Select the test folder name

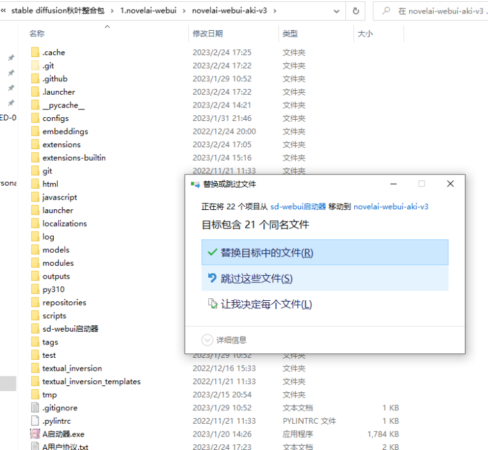(49, 355)
